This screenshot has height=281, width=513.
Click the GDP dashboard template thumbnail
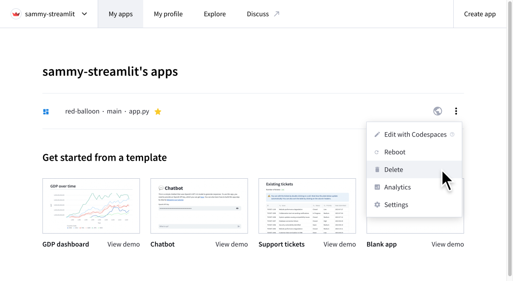91,206
